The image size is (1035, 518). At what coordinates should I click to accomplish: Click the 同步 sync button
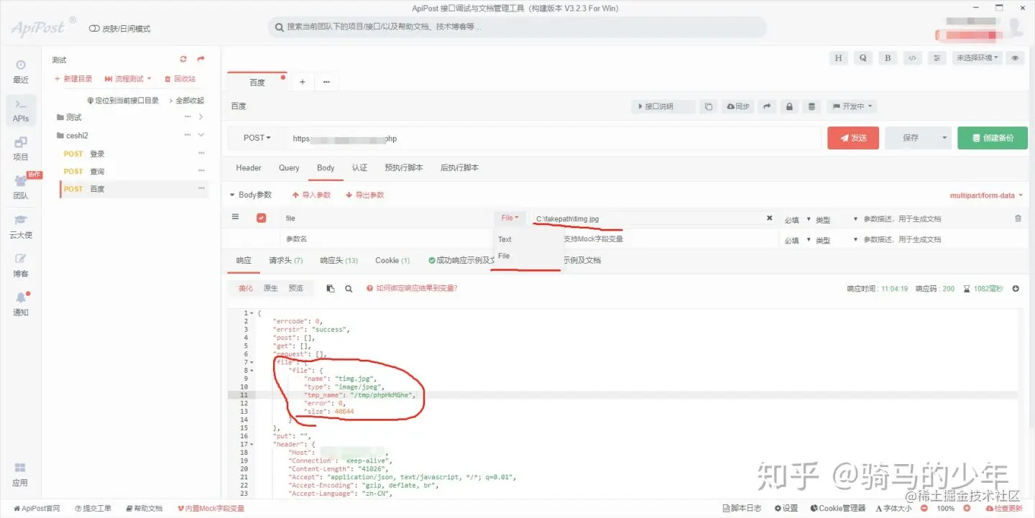pyautogui.click(x=738, y=106)
